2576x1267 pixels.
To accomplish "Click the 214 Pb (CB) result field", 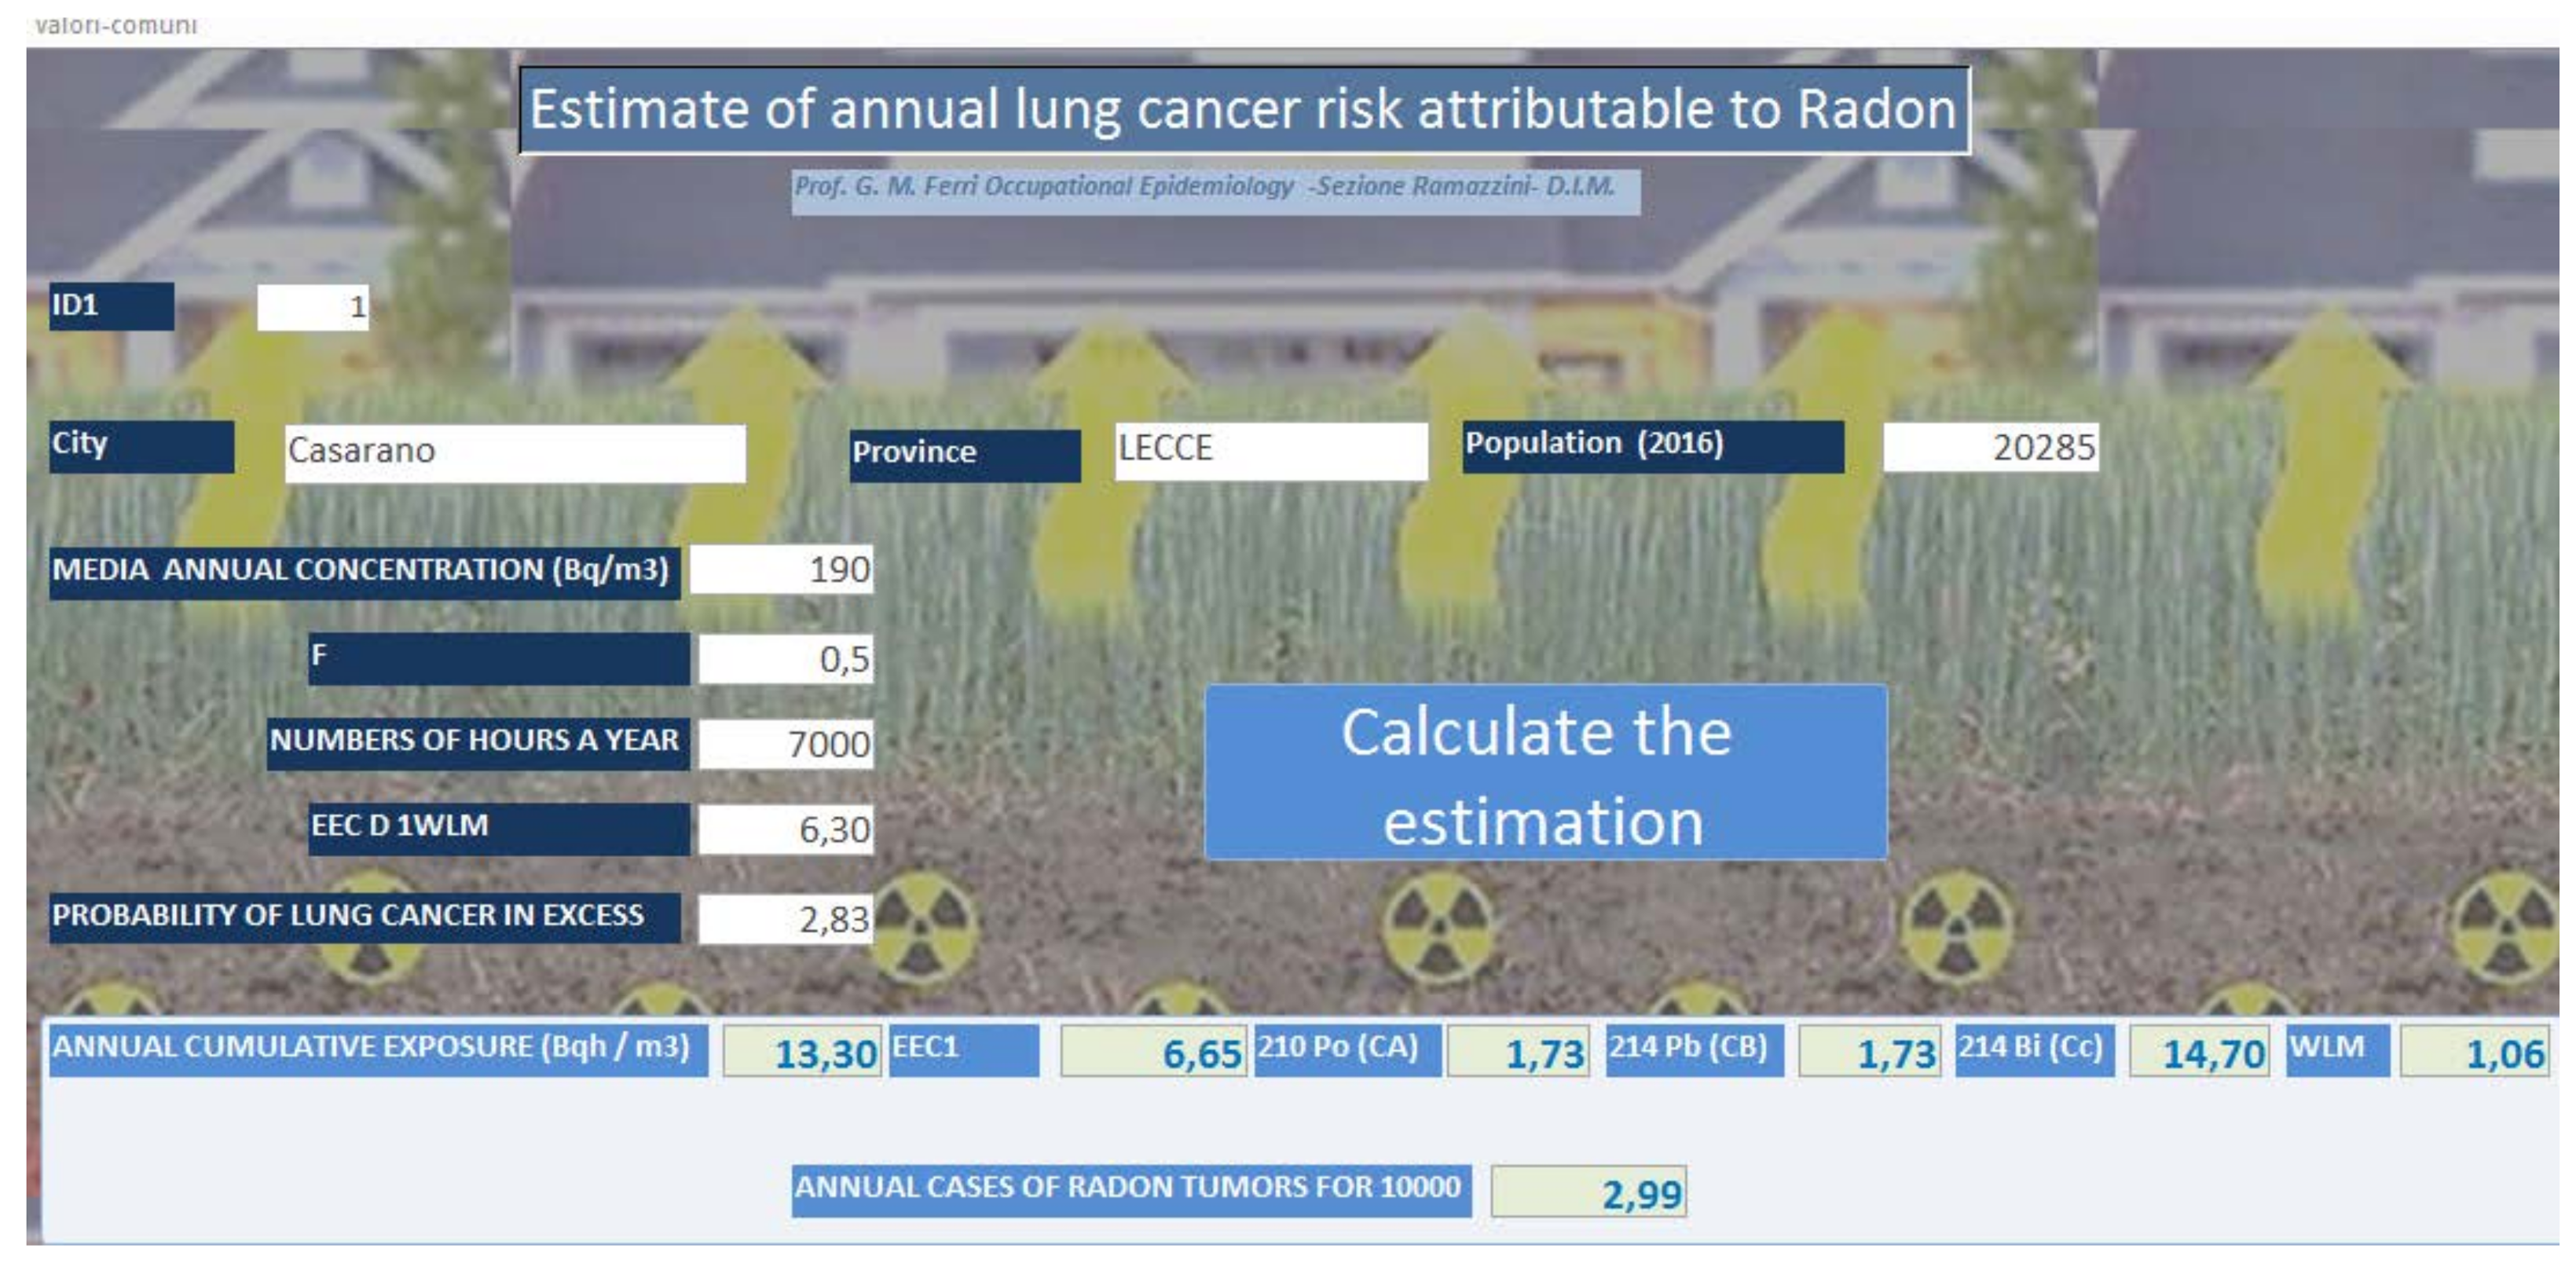I will point(1869,1052).
